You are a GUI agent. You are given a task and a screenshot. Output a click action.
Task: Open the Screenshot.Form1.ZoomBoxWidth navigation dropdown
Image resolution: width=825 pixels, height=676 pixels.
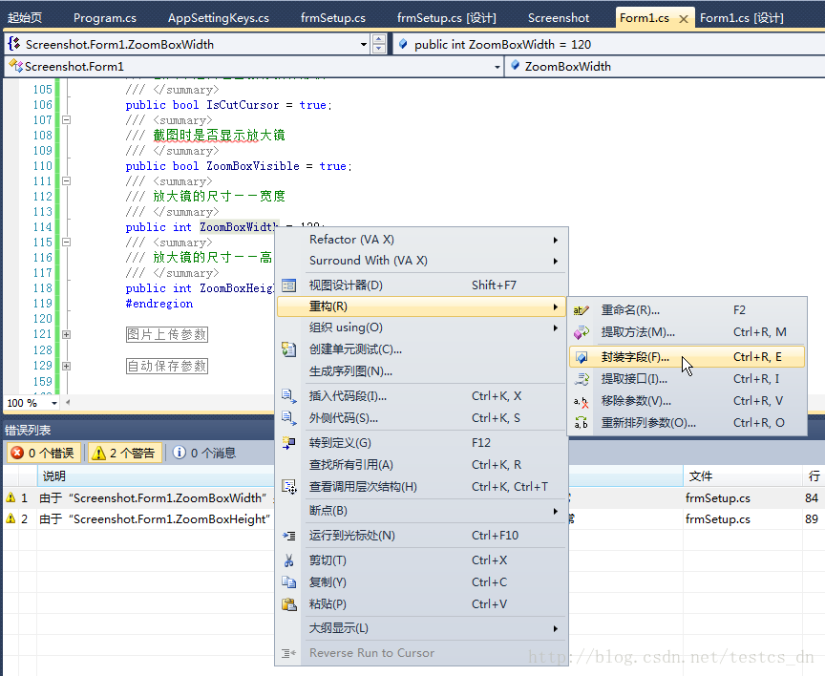(364, 44)
